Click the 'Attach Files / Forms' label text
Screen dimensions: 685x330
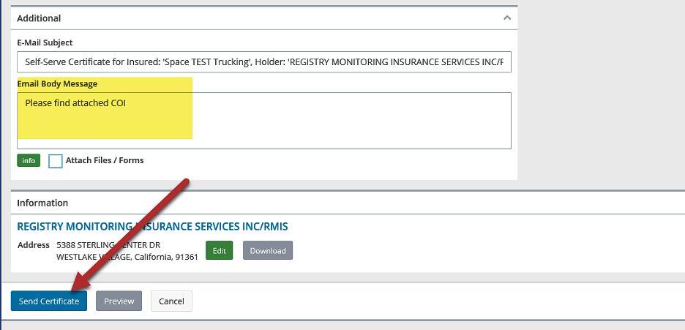105,160
